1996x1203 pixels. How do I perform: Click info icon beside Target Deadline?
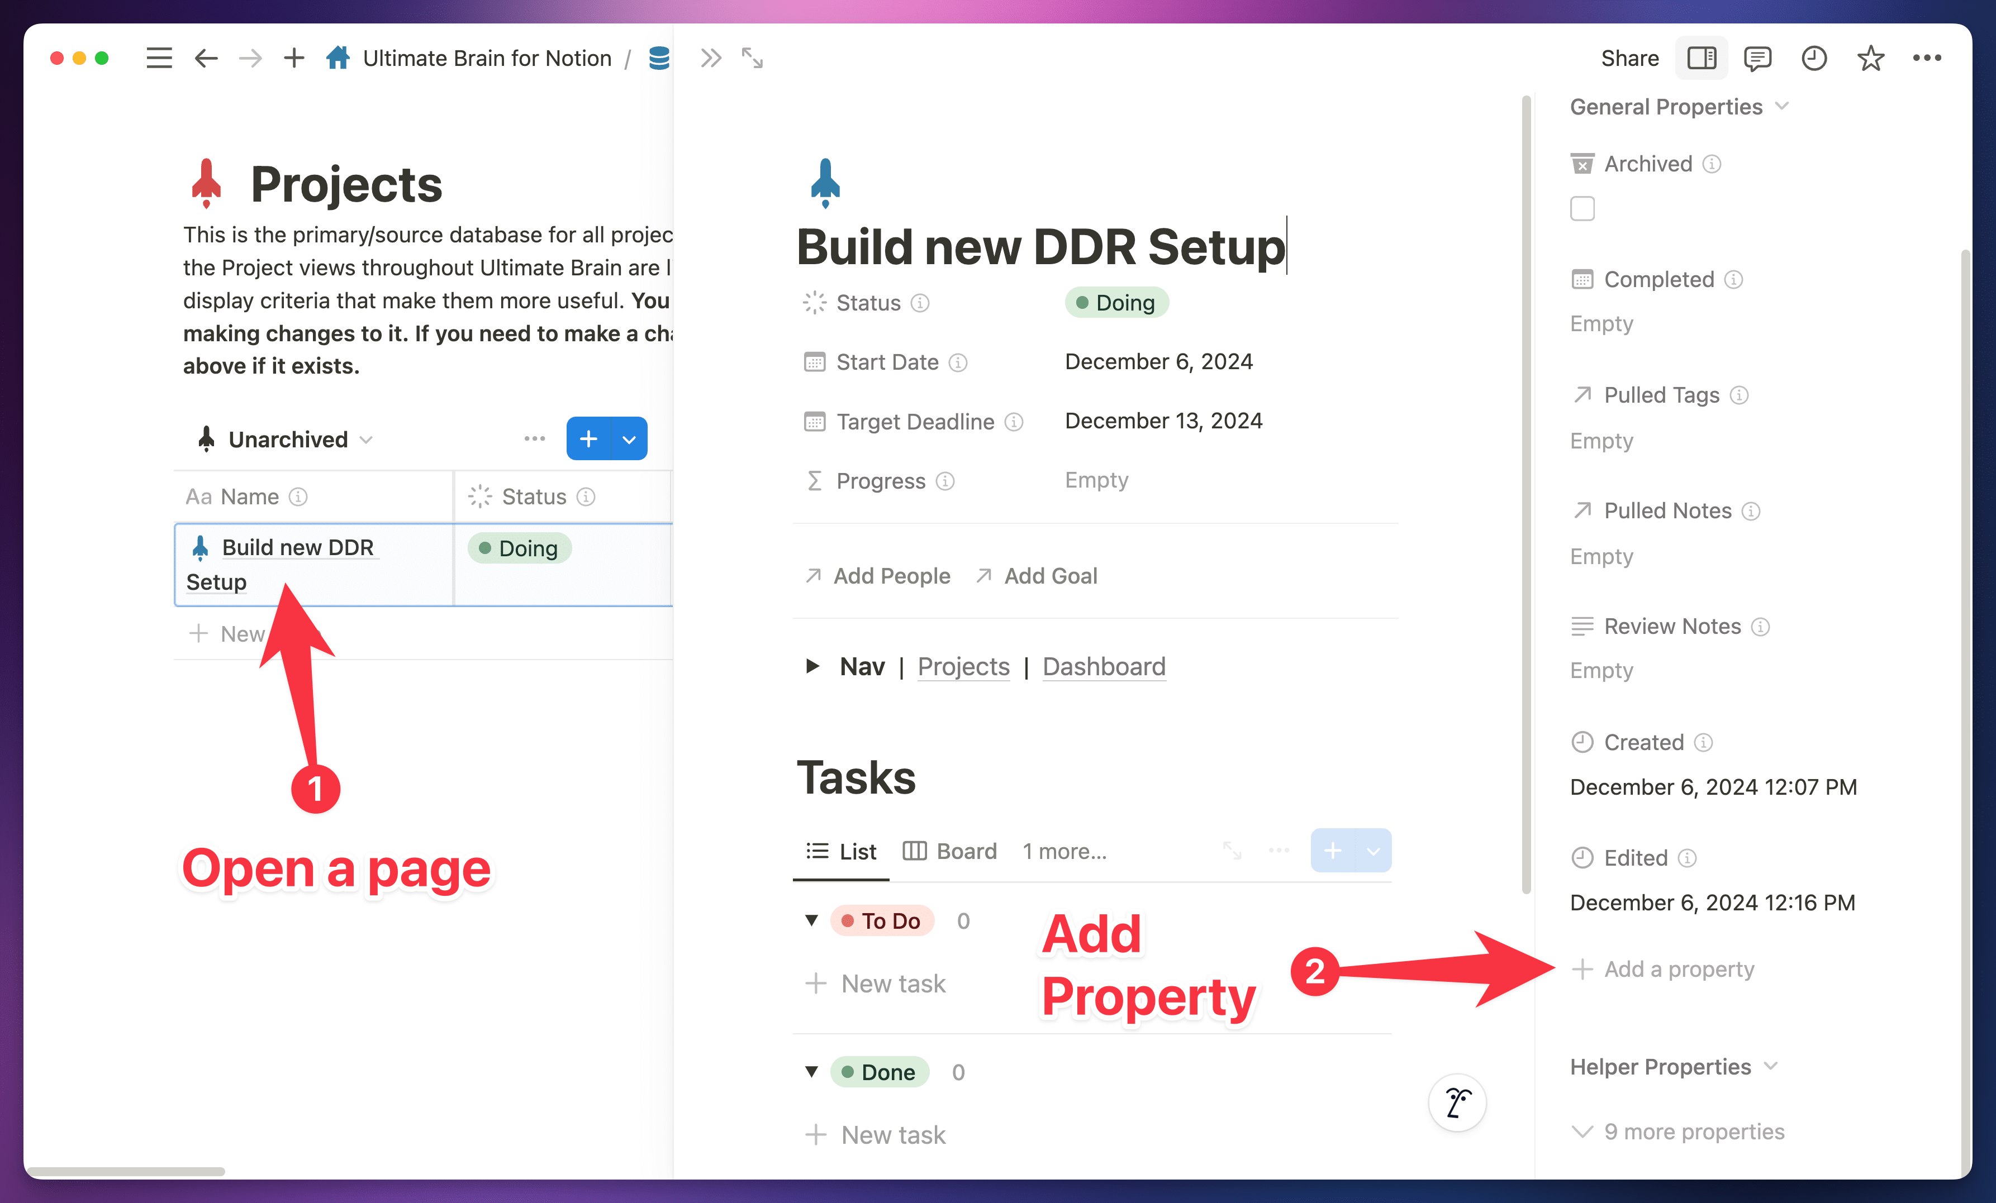point(1014,422)
